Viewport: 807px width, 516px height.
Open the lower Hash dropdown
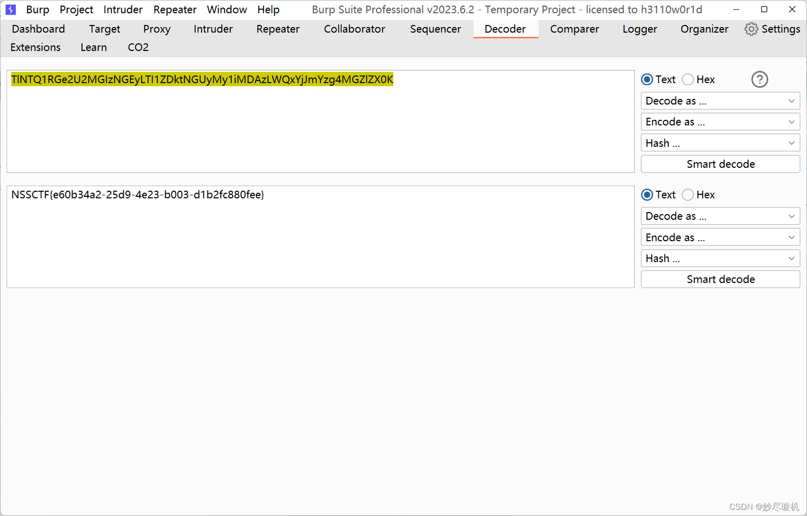(720, 259)
